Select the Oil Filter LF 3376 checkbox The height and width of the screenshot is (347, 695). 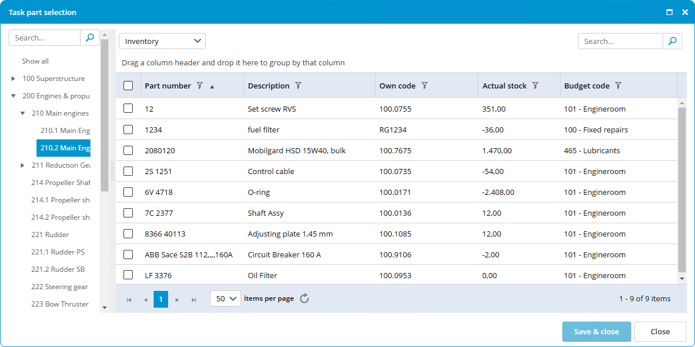point(128,275)
